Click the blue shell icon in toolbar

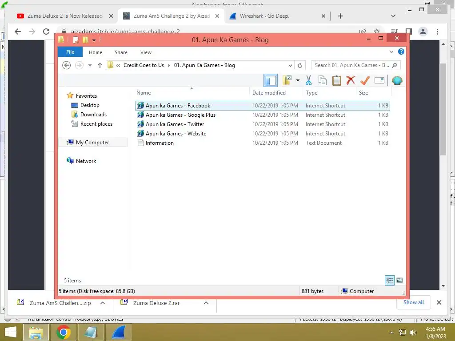pyautogui.click(x=397, y=80)
